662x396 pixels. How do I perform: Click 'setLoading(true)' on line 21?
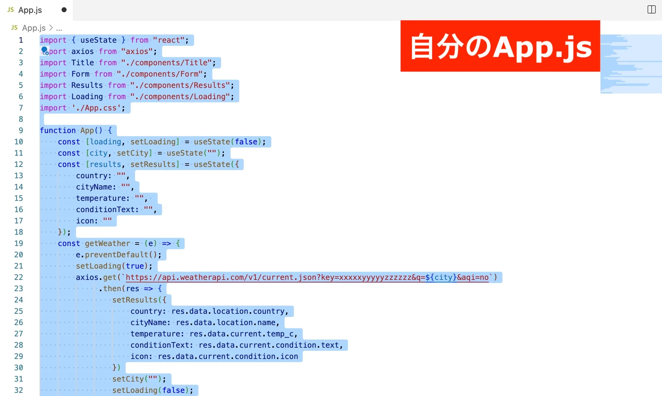[x=112, y=266]
